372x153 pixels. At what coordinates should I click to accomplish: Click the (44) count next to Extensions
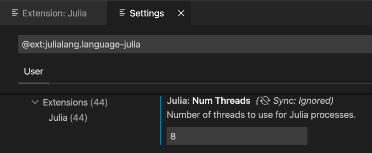(99, 103)
